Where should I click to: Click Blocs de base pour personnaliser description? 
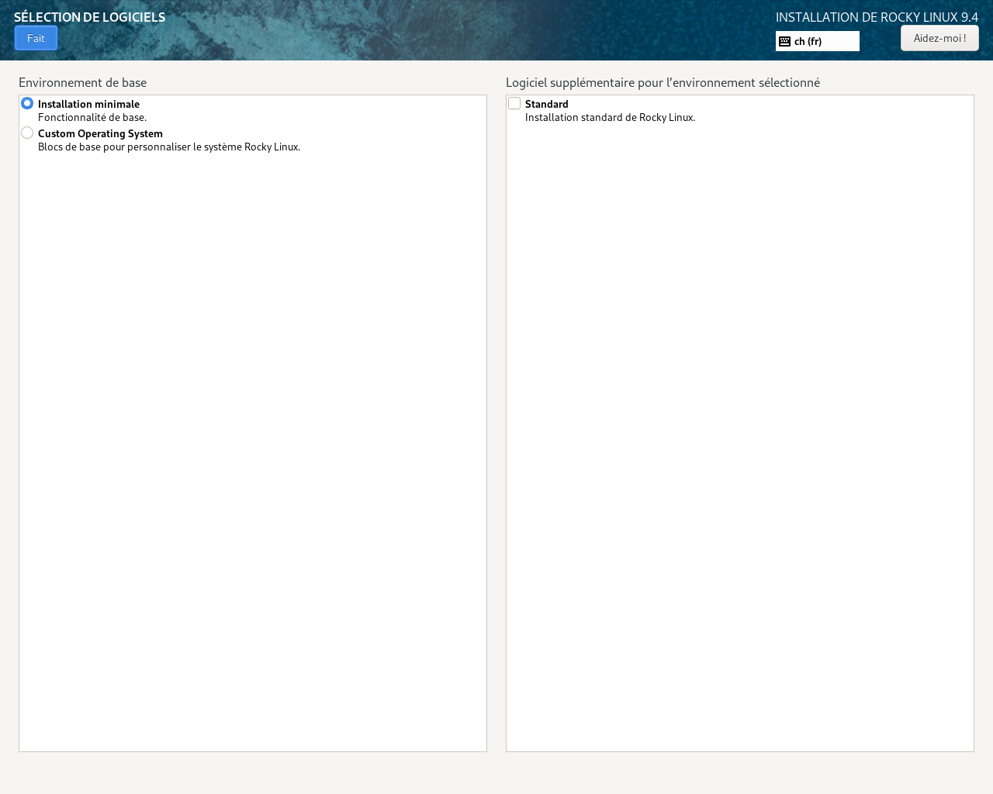pyautogui.click(x=169, y=146)
